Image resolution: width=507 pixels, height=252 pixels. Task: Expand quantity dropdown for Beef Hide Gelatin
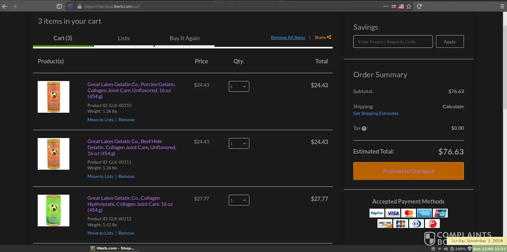239,143
